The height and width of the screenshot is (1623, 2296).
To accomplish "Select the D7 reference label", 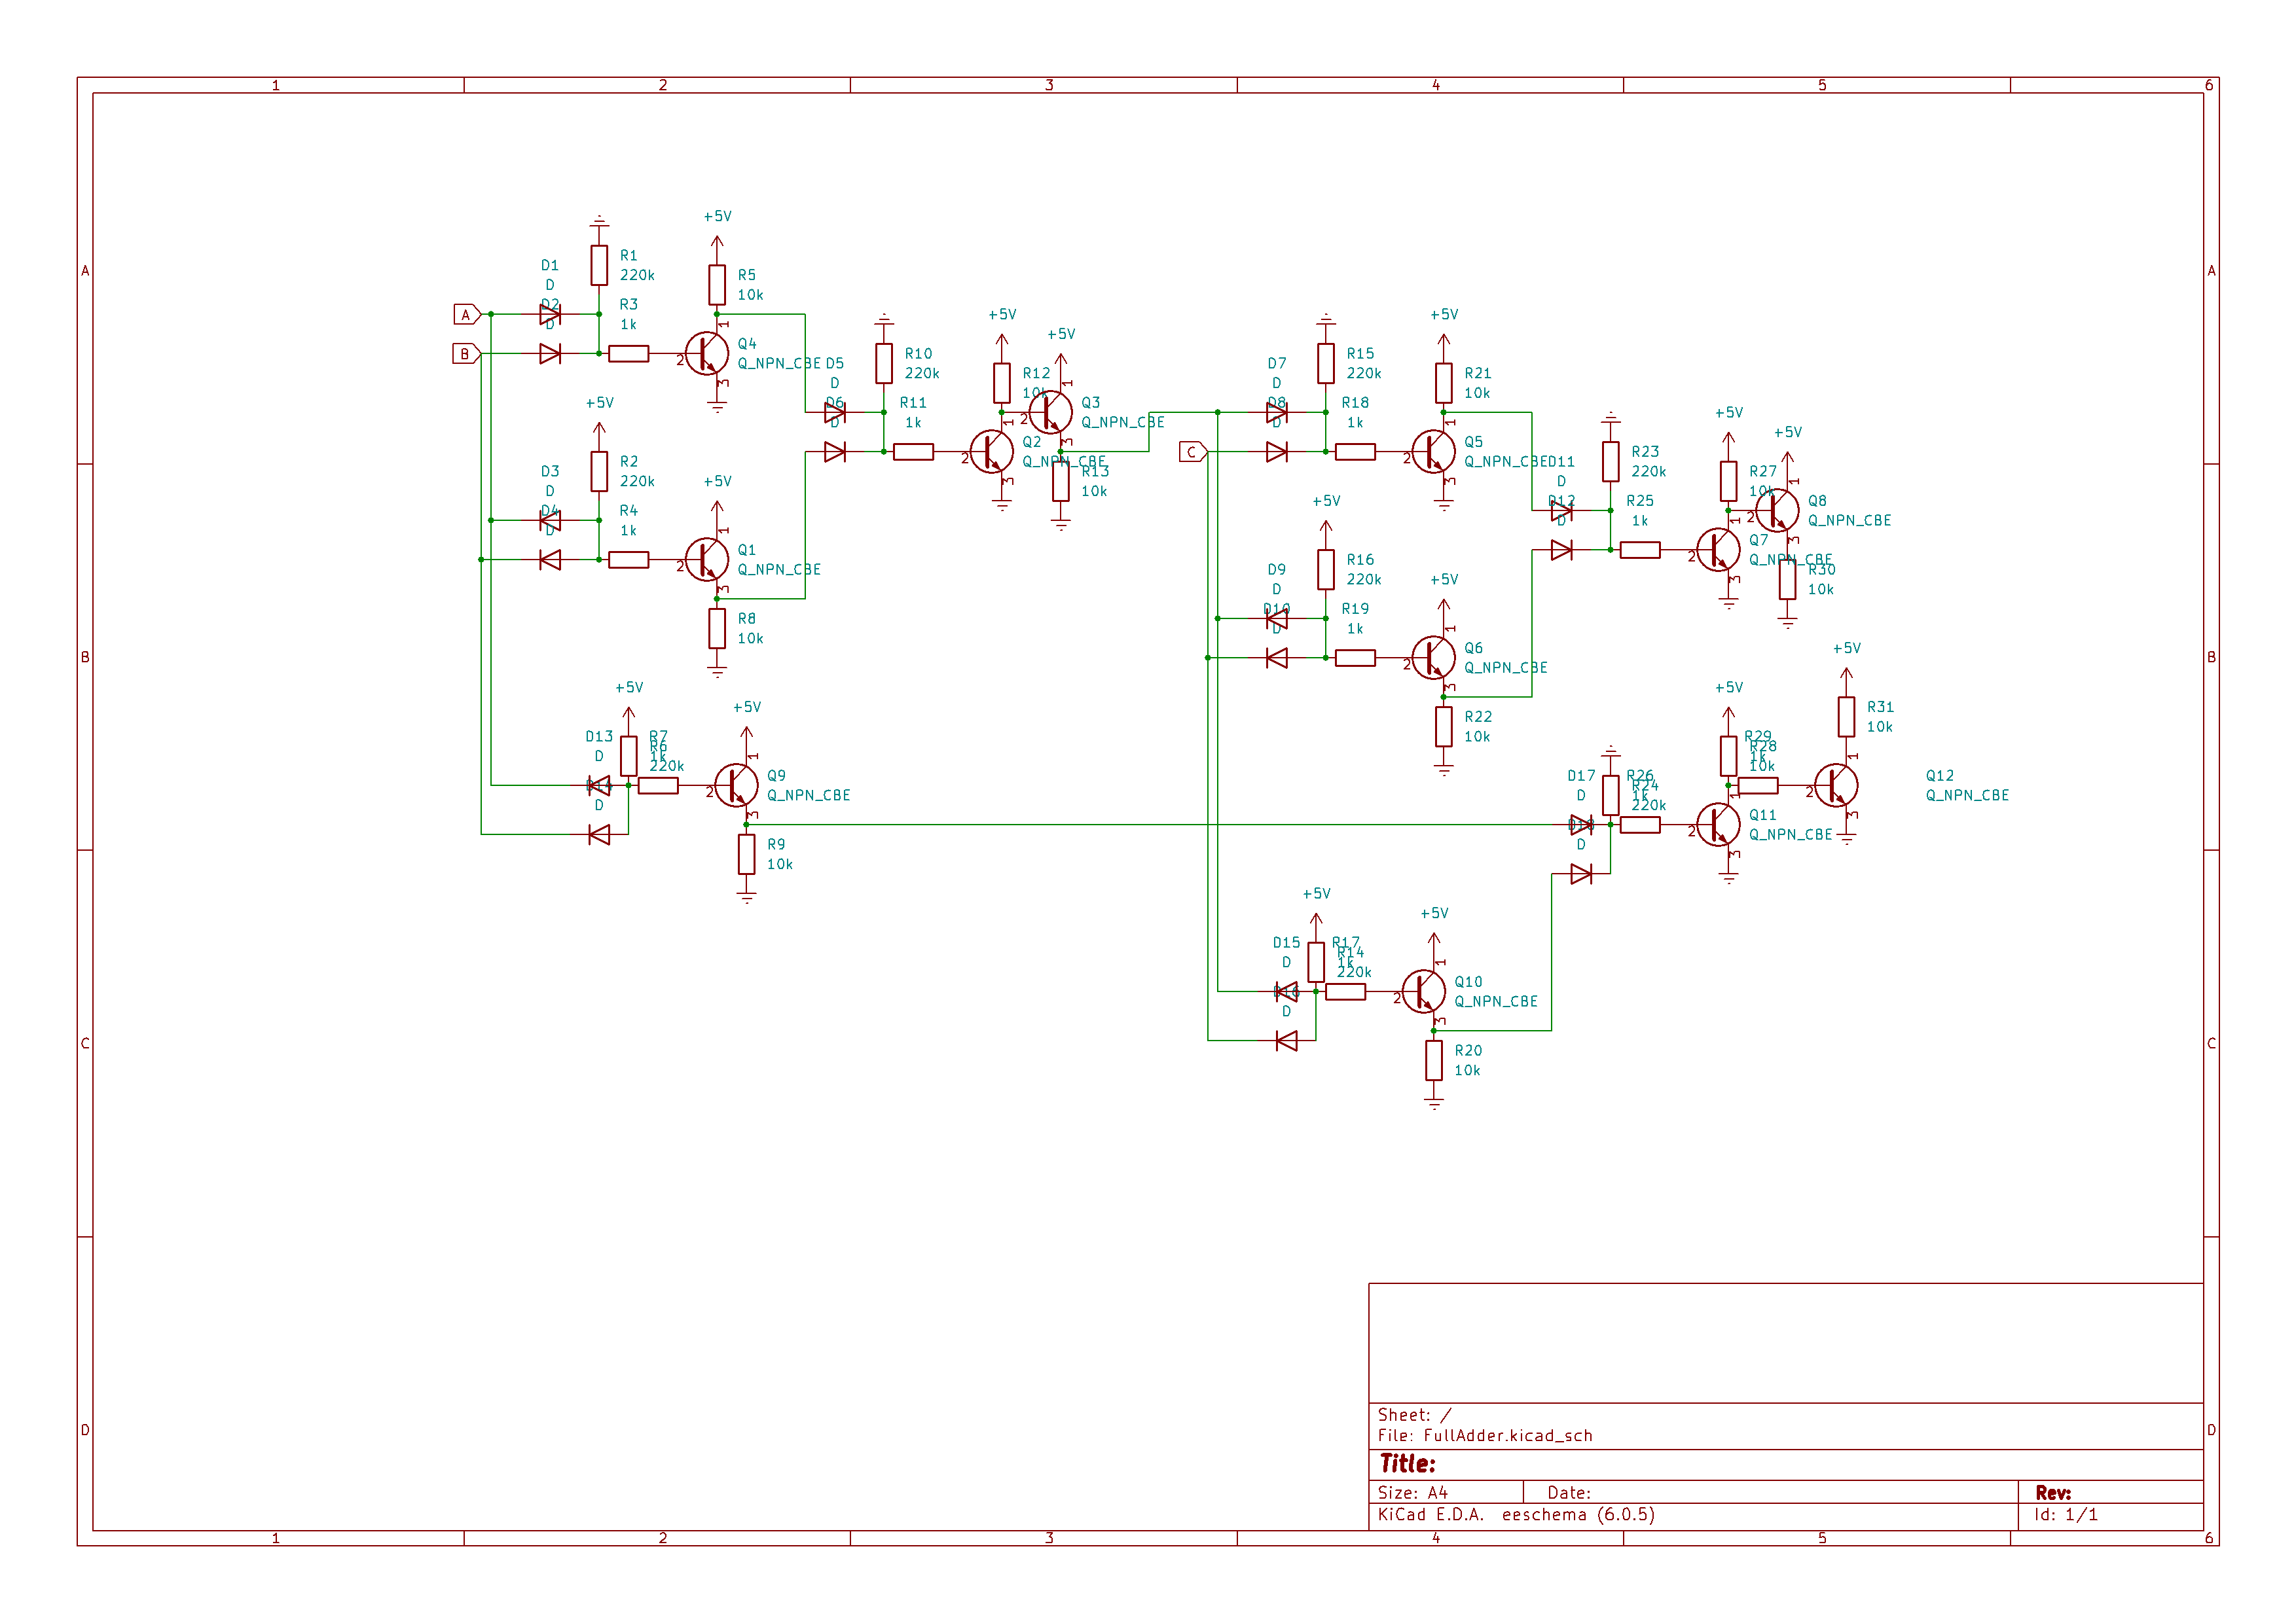I will (x=1277, y=364).
